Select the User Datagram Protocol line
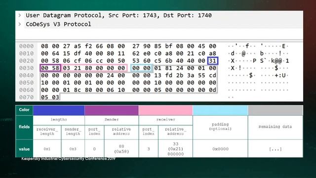The height and width of the screenshot is (178, 316). pos(118,15)
